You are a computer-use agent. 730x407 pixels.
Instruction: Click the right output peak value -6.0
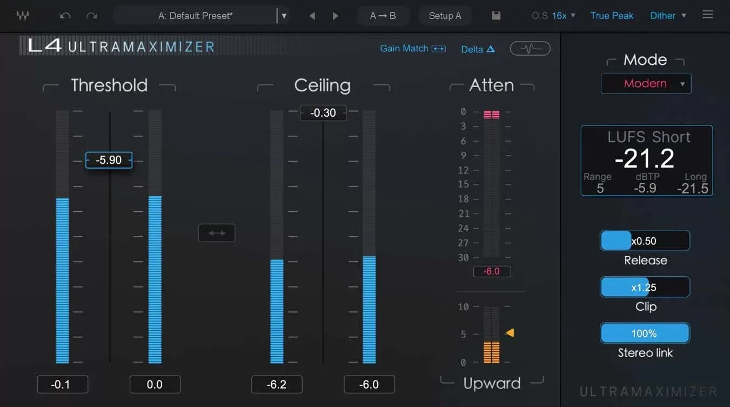[370, 384]
